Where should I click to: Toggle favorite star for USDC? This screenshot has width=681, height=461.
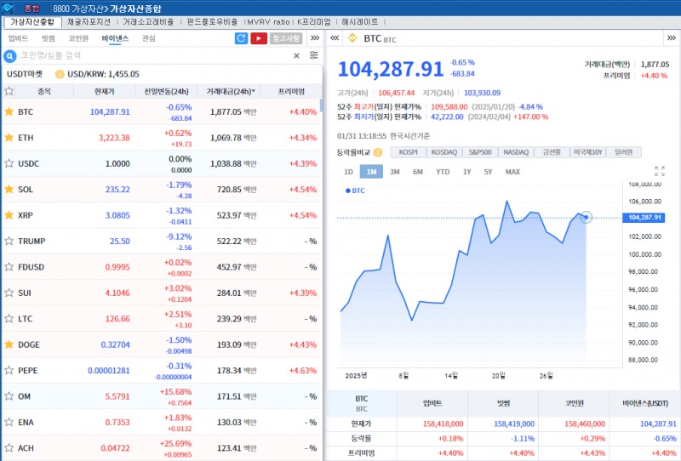coord(9,163)
